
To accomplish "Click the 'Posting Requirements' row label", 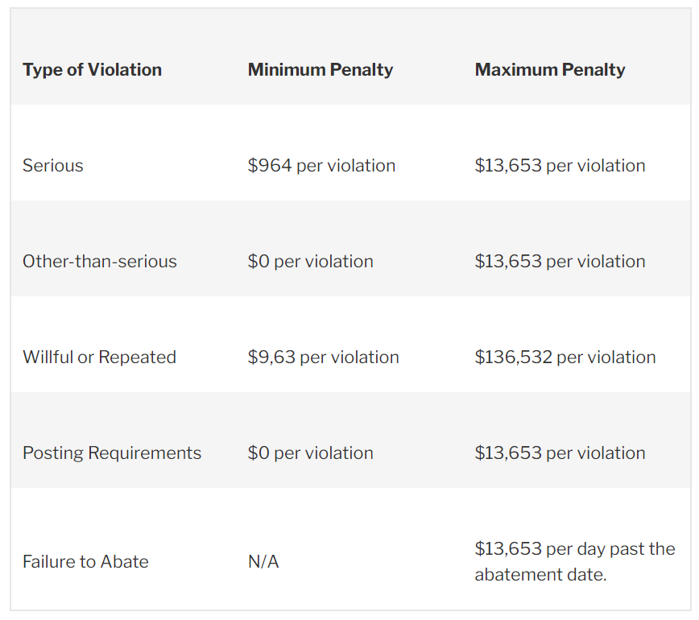I will (112, 453).
